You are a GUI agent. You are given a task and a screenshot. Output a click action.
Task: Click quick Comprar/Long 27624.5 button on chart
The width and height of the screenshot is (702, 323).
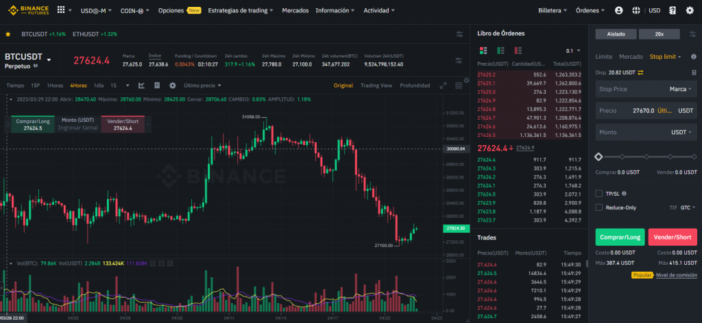pyautogui.click(x=33, y=125)
